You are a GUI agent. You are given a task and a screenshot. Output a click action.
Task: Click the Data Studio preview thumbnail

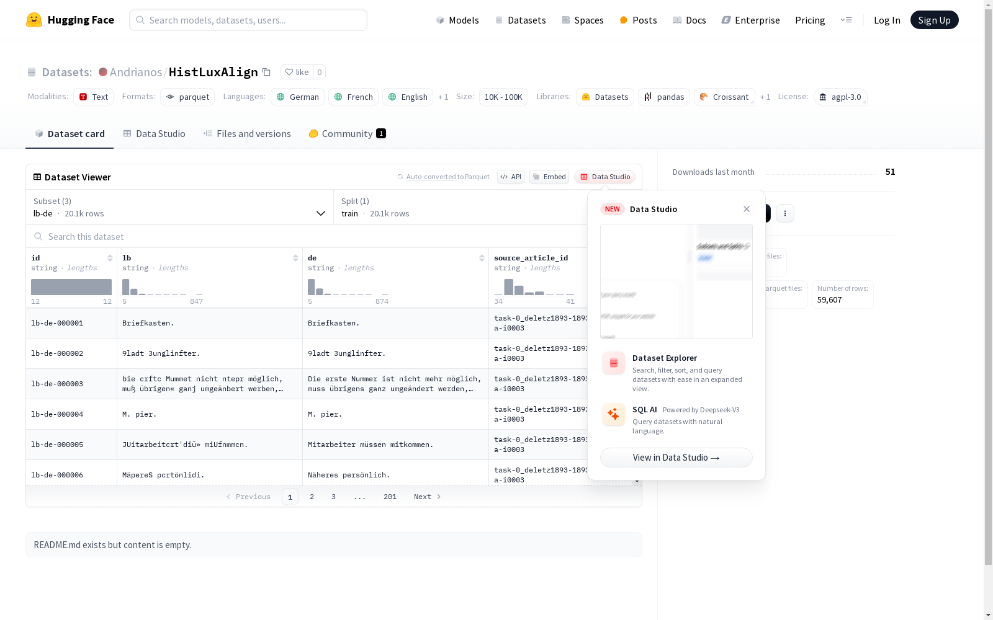pyautogui.click(x=676, y=281)
